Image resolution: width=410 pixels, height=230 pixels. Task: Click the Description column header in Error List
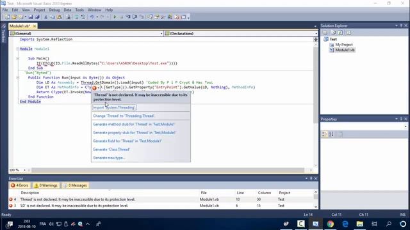pos(30,193)
